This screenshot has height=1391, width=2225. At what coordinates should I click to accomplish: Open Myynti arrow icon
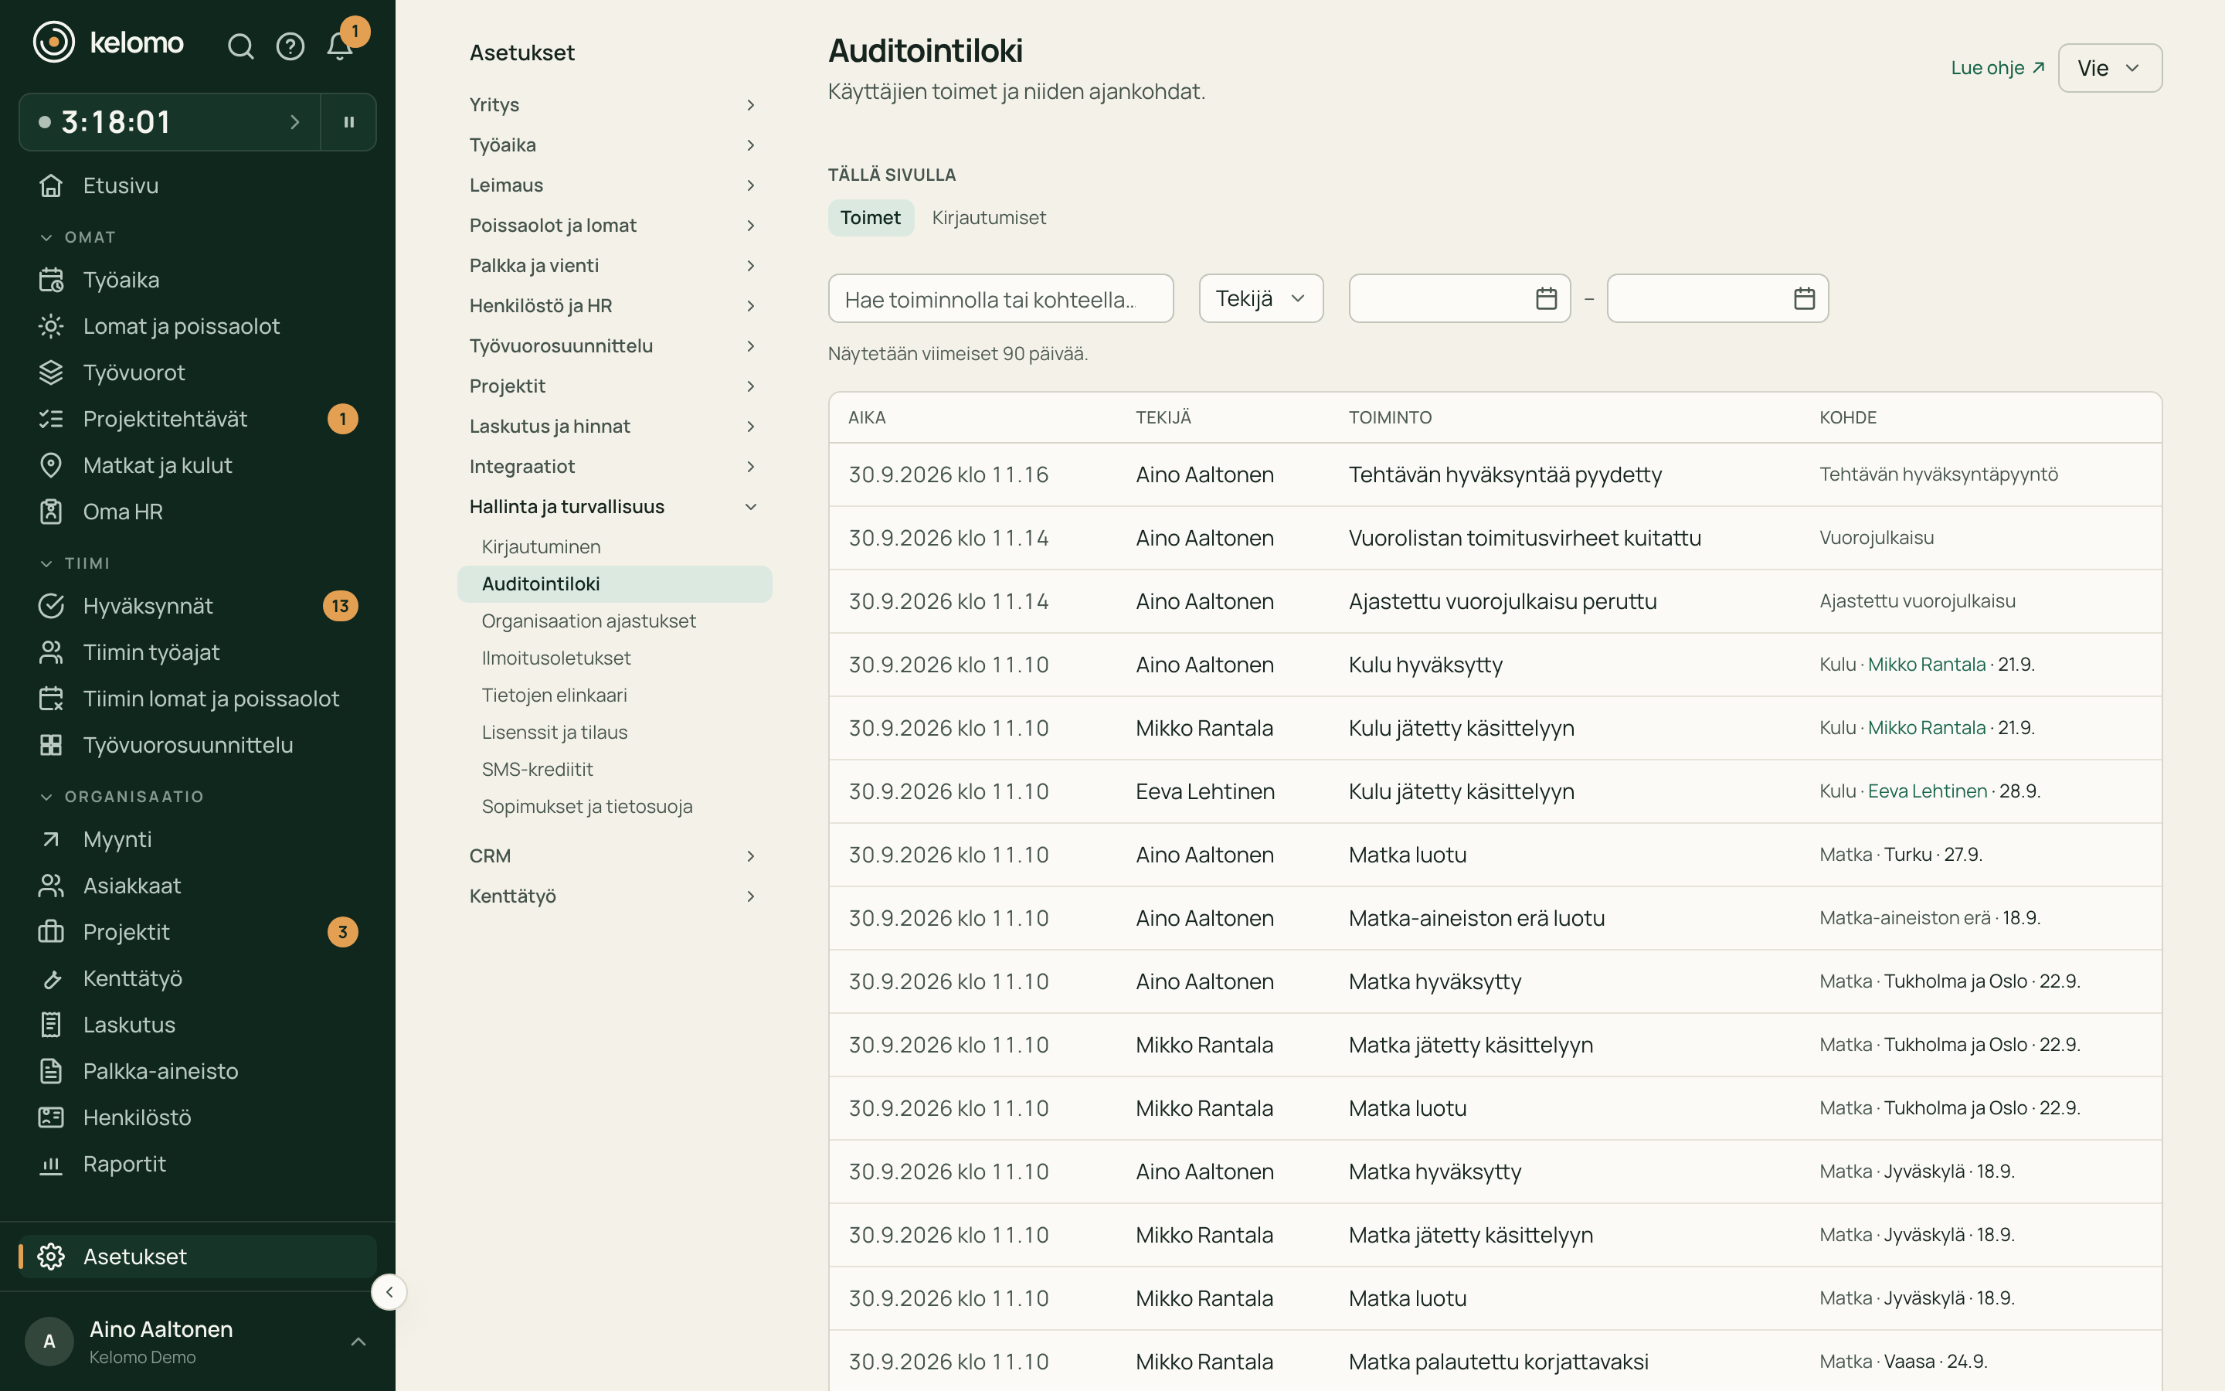click(x=52, y=839)
